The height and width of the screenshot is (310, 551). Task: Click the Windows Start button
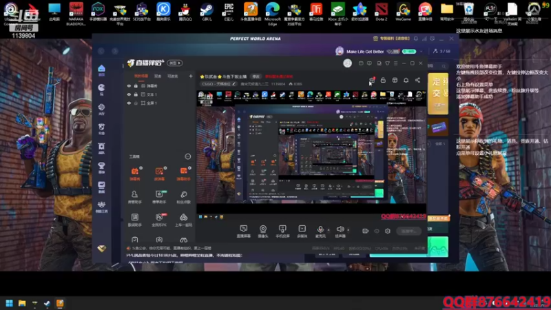click(10, 303)
